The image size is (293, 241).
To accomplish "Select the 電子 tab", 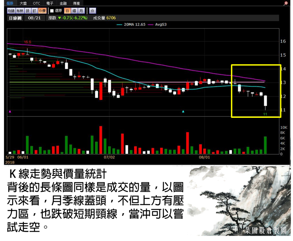I will (50, 3).
